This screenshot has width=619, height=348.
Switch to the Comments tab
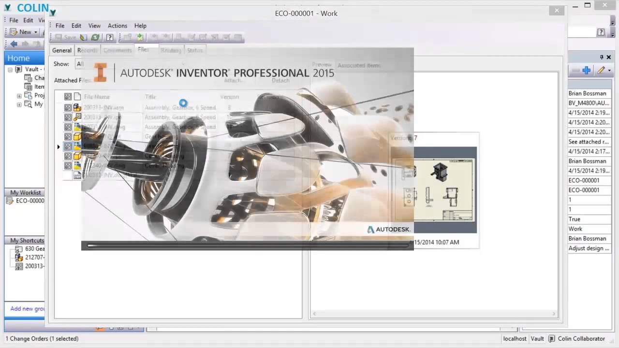pos(118,50)
